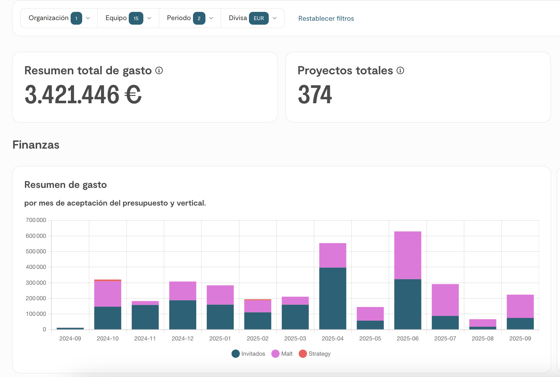
Task: Toggle the Invitados legend series
Action: (x=248, y=354)
